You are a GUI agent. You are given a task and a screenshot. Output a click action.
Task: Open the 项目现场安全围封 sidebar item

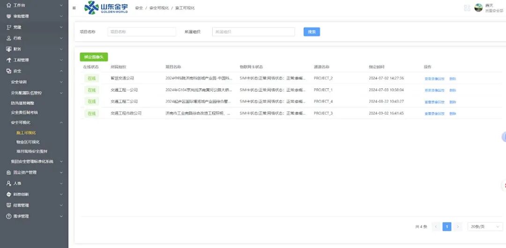tap(32, 151)
